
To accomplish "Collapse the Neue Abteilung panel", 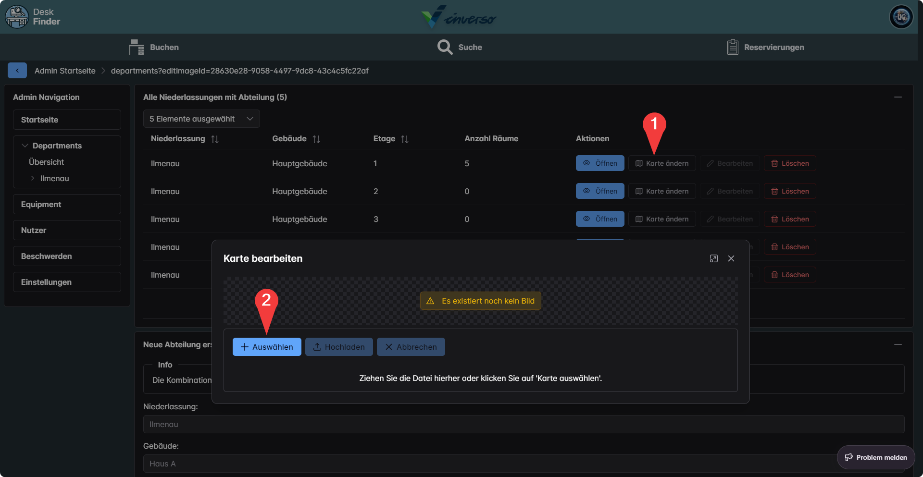I will coord(898,344).
